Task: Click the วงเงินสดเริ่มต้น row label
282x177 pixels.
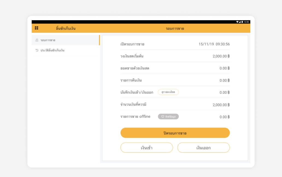Action: [x=132, y=56]
